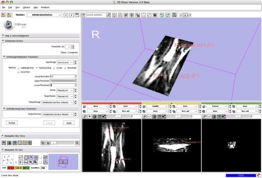Image resolution: width=262 pixels, height=178 pixels.
Task: Click the green redo arrow icon
Action: (168, 15)
